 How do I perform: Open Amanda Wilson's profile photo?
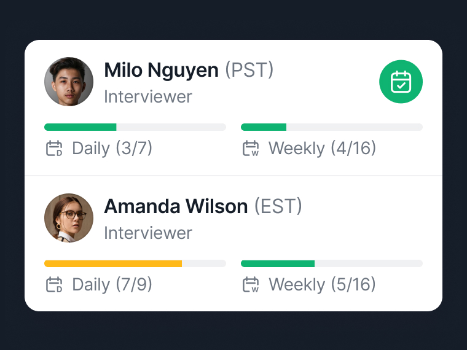(x=69, y=218)
